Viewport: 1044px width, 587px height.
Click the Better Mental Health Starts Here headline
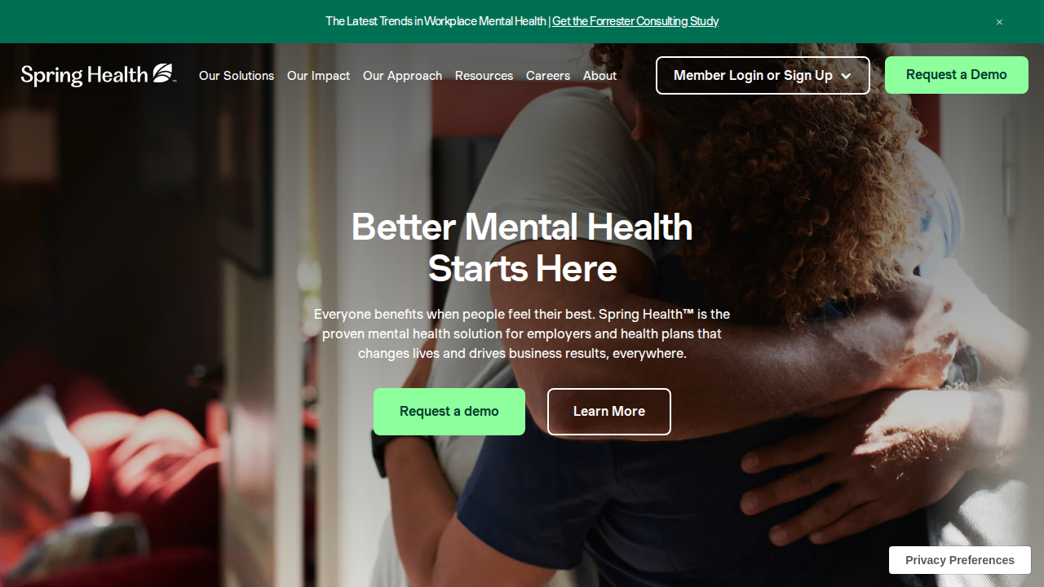click(522, 247)
